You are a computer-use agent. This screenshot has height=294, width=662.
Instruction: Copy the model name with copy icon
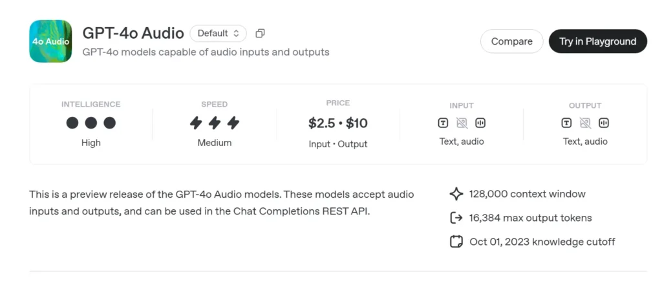(x=260, y=33)
